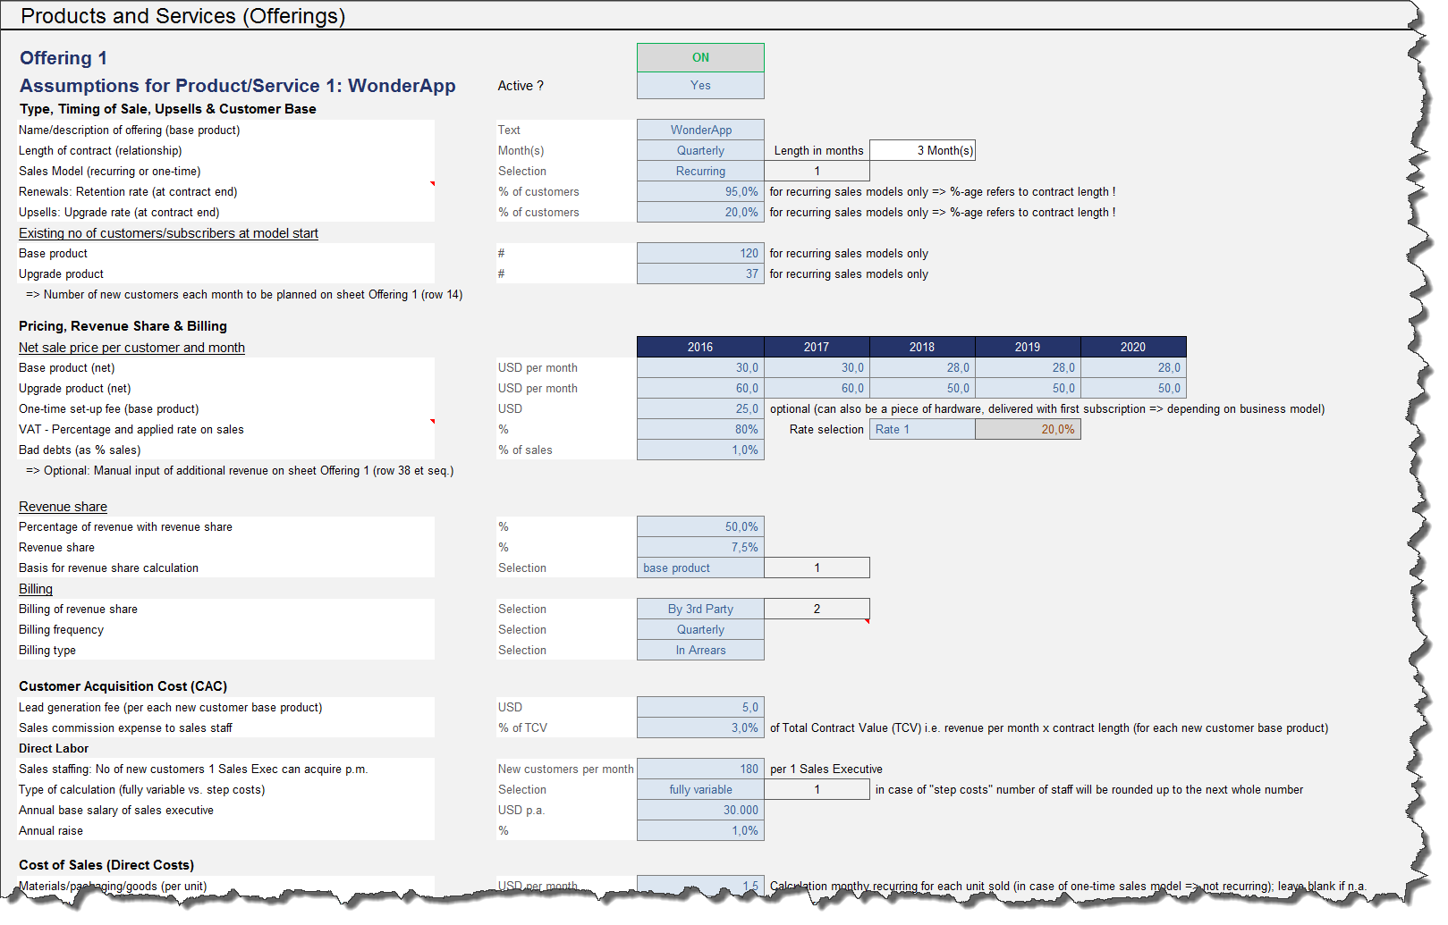Open the fully variable calculation type selector
The width and height of the screenshot is (1448, 925).
pos(699,789)
